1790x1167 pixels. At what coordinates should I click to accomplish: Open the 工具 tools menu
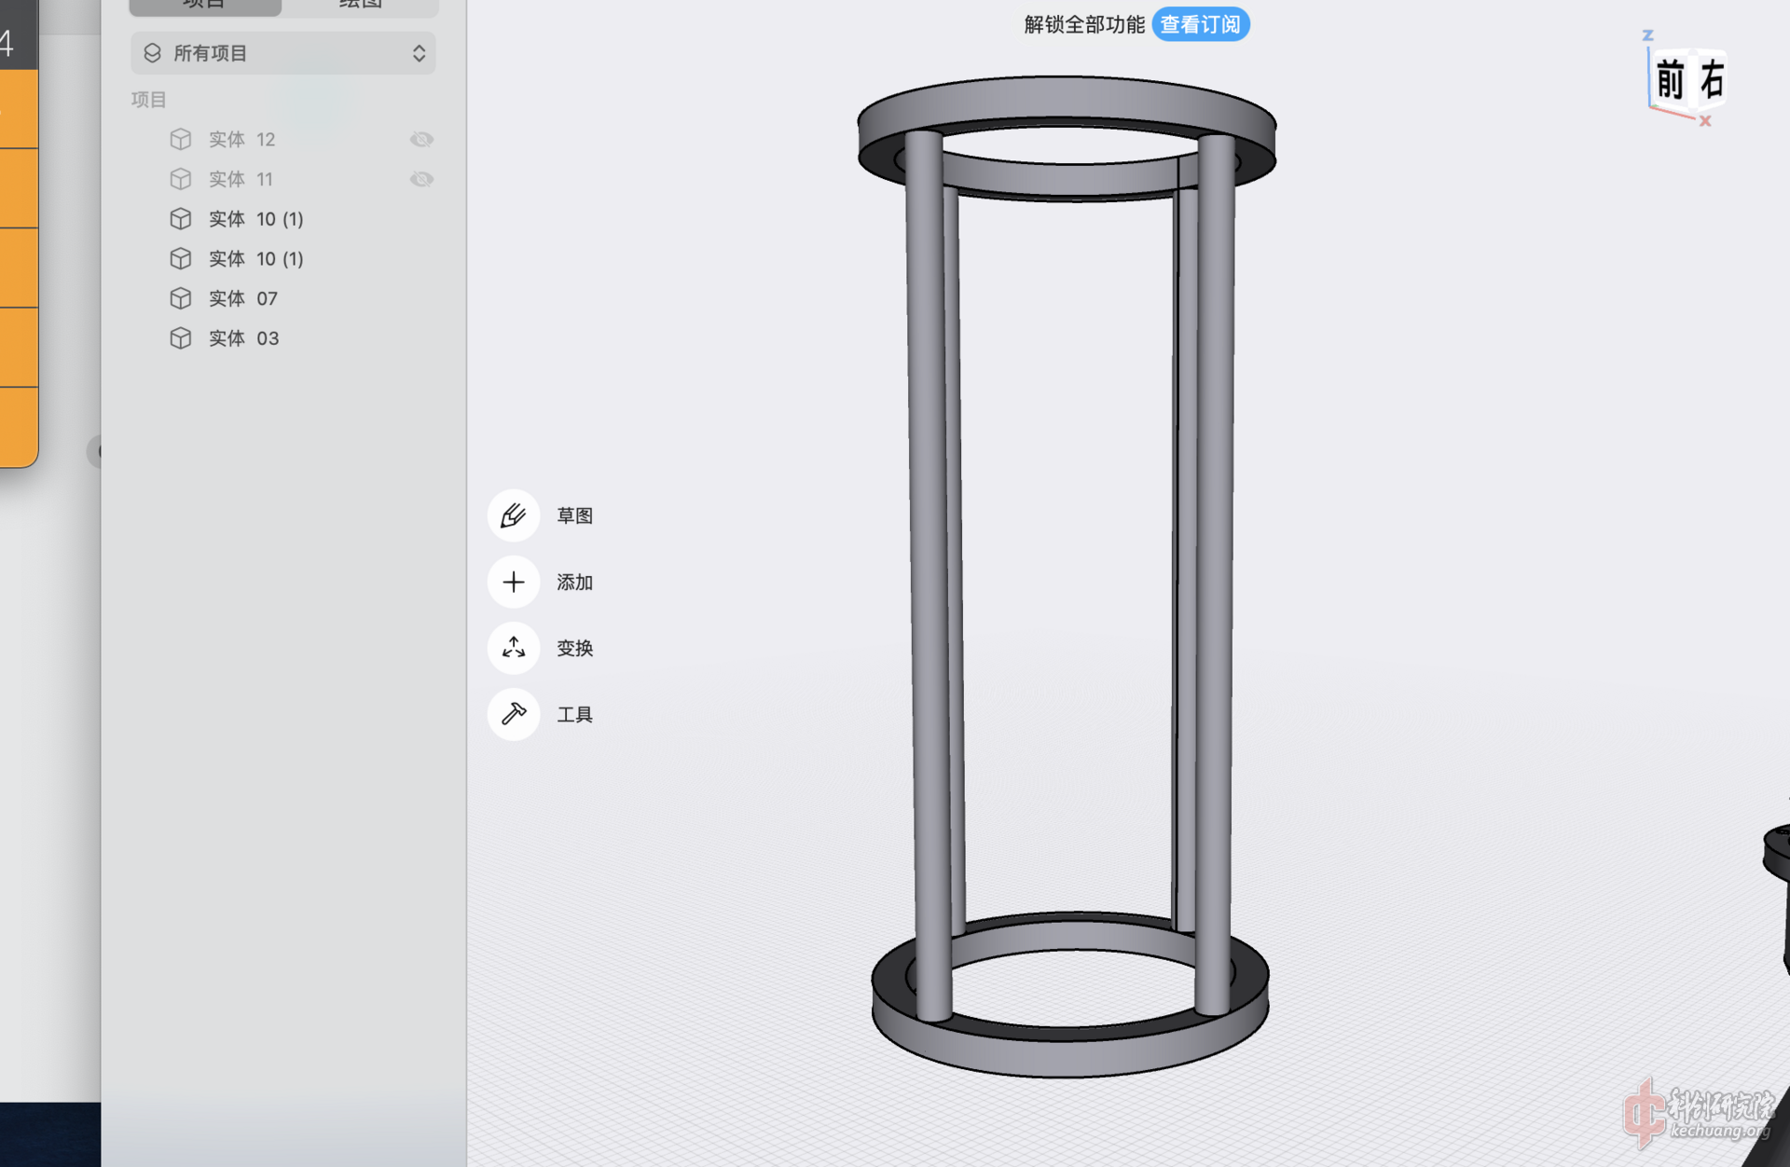514,714
